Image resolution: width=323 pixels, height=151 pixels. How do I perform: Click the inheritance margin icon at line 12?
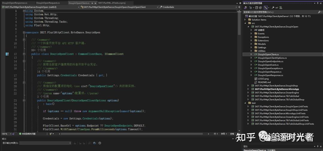click(x=7, y=54)
